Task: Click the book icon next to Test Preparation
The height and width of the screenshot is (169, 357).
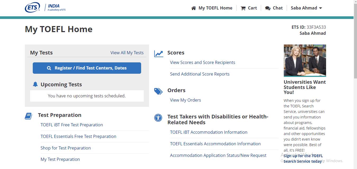Action: pyautogui.click(x=28, y=116)
